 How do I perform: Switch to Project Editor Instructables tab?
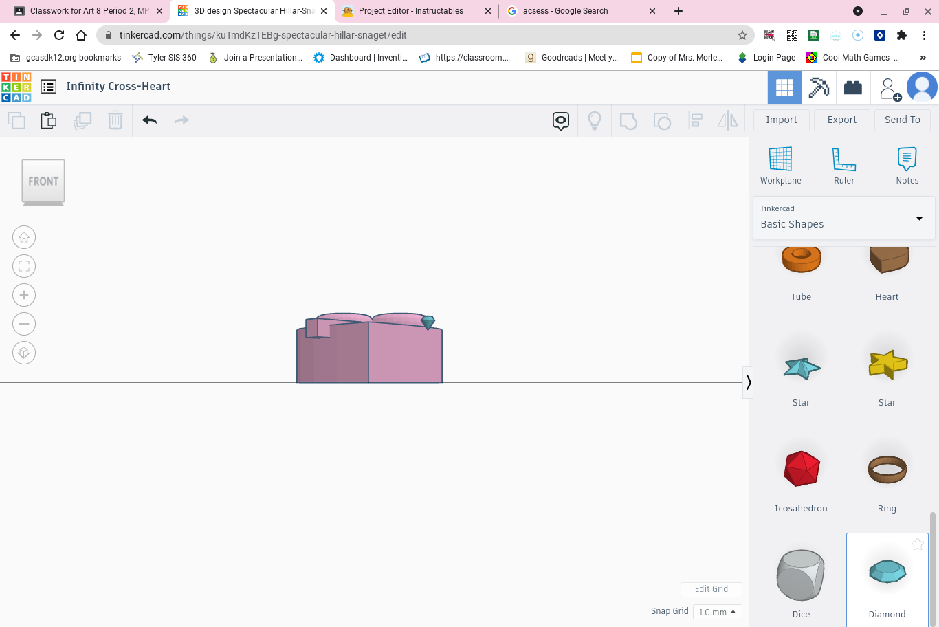pos(417,11)
